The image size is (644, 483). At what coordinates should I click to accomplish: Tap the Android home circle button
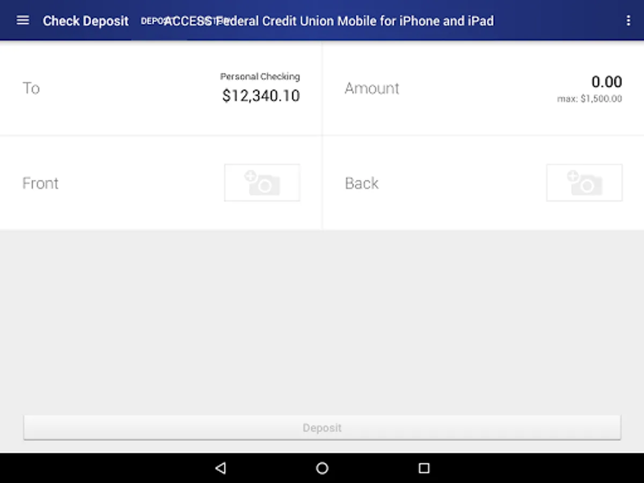click(322, 468)
